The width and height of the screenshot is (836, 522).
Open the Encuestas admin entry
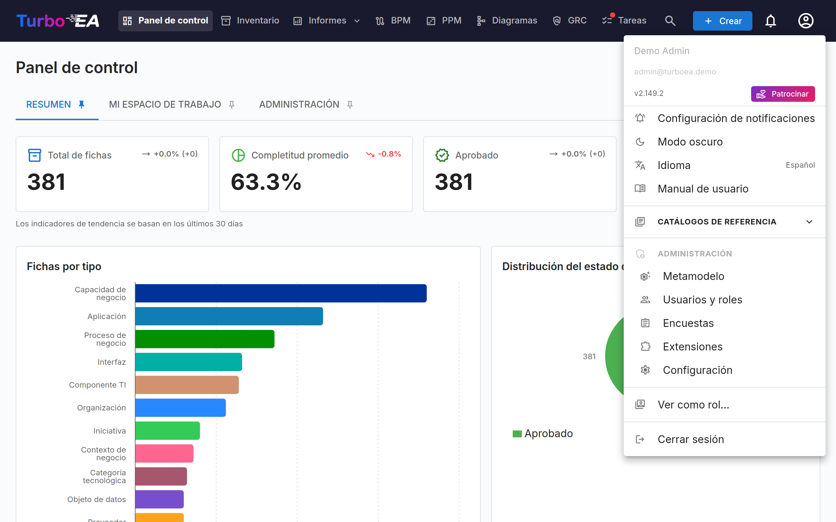pyautogui.click(x=724, y=323)
